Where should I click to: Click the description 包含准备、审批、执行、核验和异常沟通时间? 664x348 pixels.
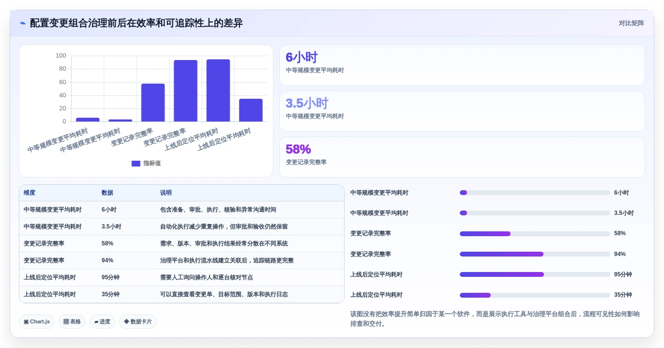tap(218, 210)
